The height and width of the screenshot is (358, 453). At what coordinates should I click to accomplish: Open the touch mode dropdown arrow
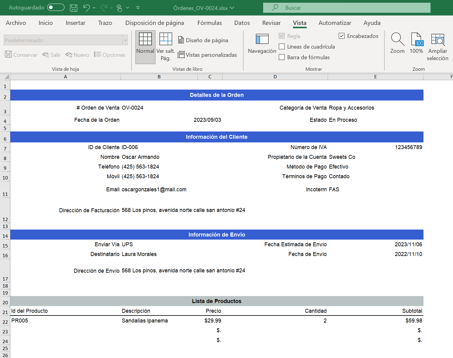click(x=127, y=8)
